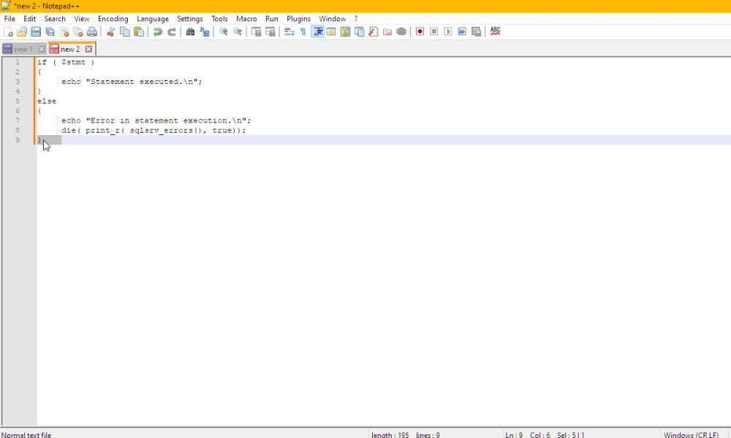
Task: Click the Close All documents icon
Action: 78,31
